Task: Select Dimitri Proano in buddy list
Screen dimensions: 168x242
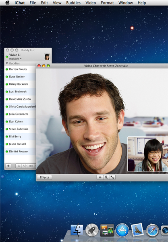Action: tap(20, 151)
